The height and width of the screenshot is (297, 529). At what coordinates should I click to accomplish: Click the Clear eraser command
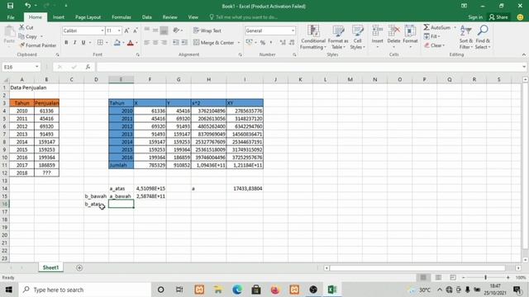[x=435, y=45]
